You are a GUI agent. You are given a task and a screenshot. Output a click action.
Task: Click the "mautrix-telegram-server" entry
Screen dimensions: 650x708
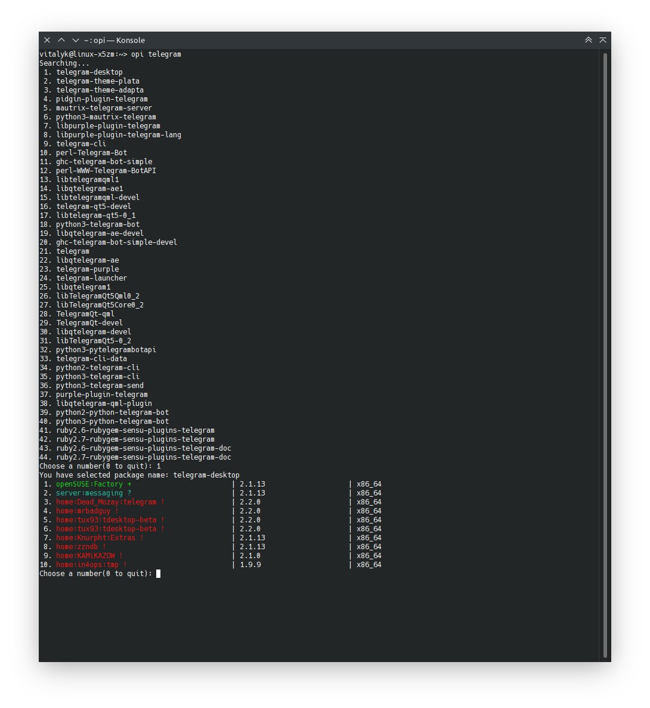(104, 108)
